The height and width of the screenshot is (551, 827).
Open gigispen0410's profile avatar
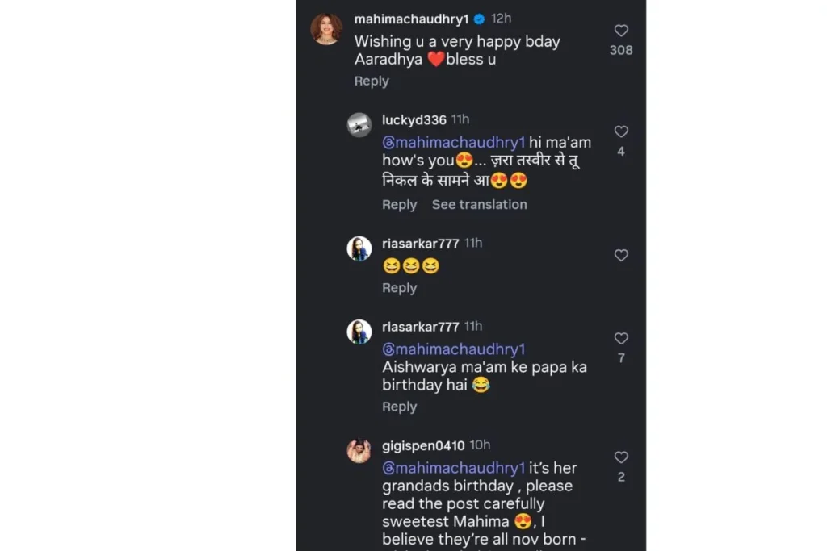tap(359, 451)
